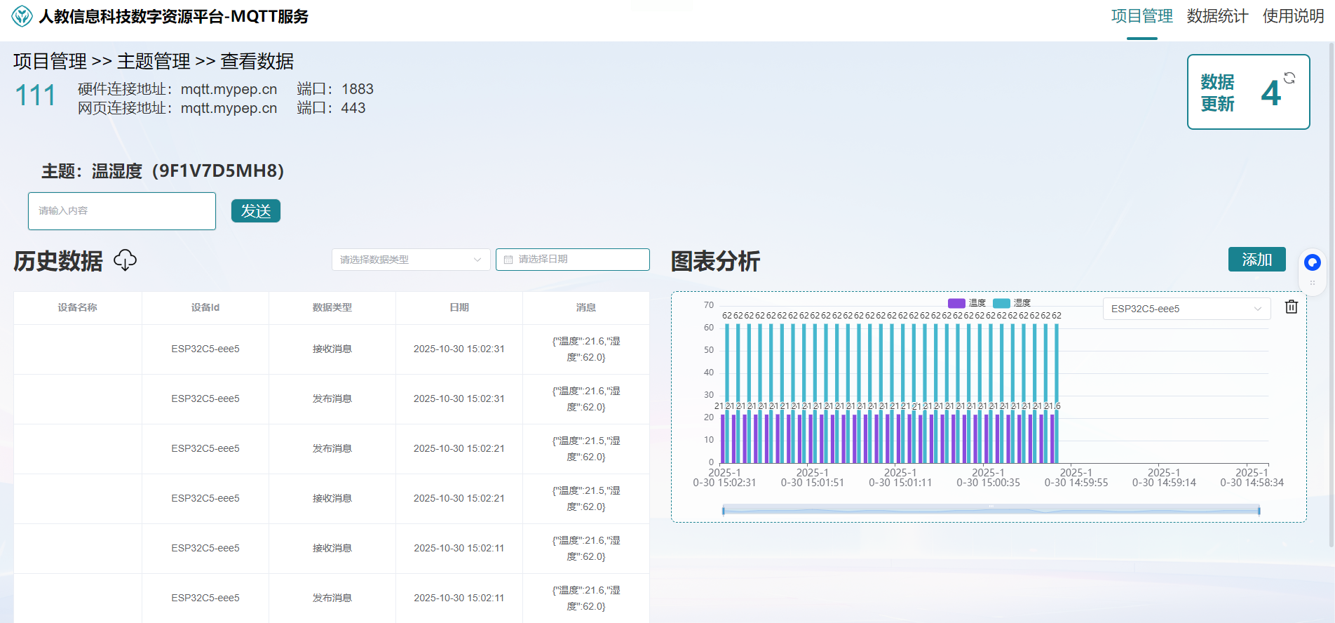
Task: Click the 数据更新 card
Action: coord(1249,92)
